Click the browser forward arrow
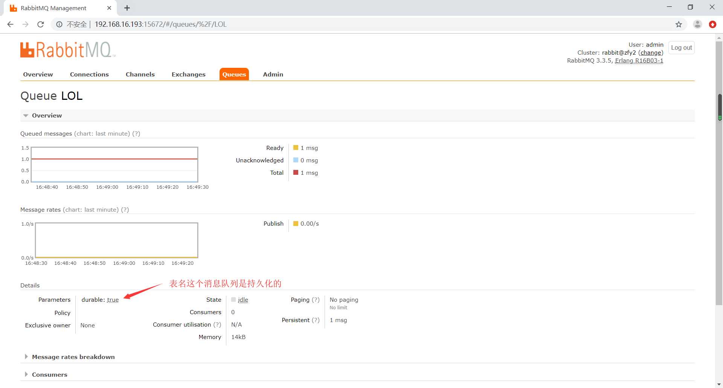The width and height of the screenshot is (723, 388). 26,24
